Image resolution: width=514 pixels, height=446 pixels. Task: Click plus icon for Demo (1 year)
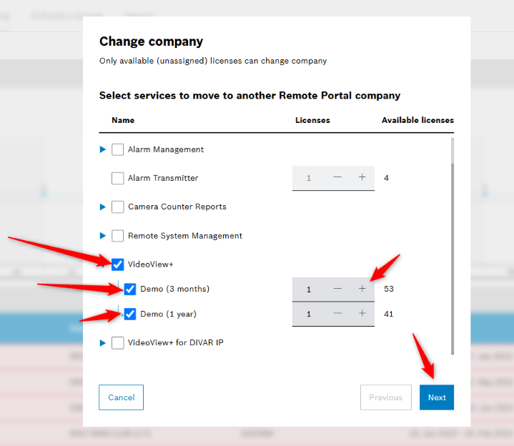tap(362, 314)
